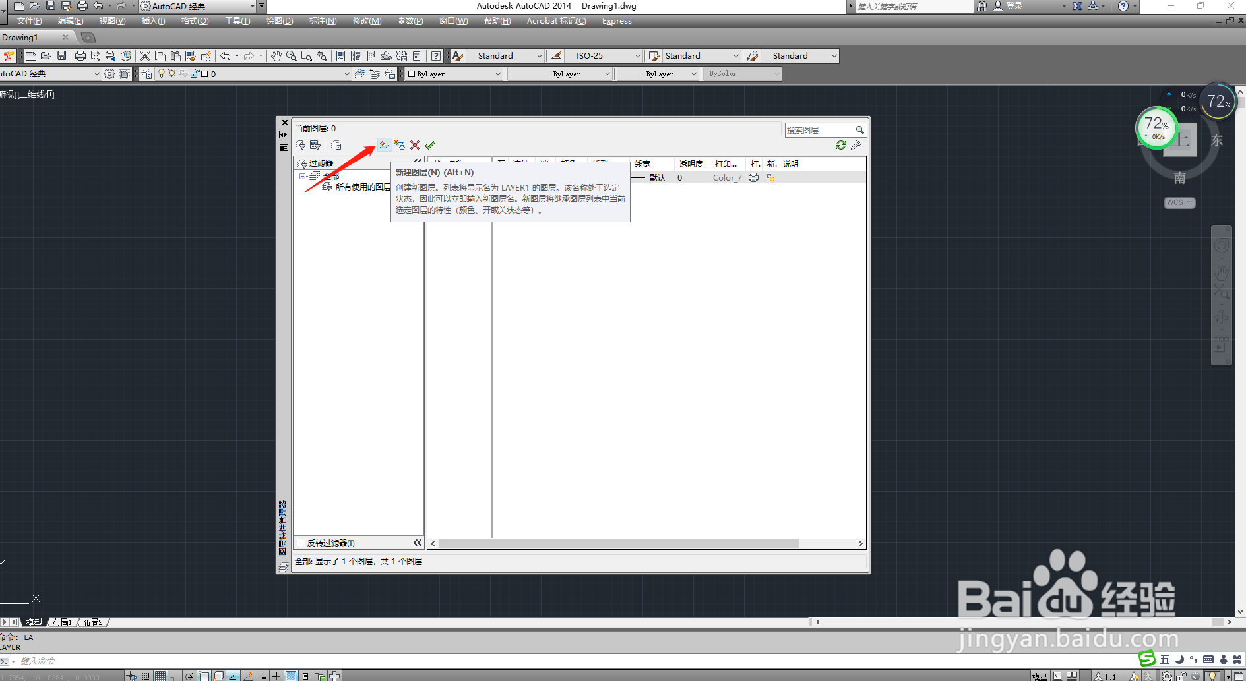Click the New Layer icon in layer manager
The height and width of the screenshot is (681, 1246).
[x=384, y=145]
